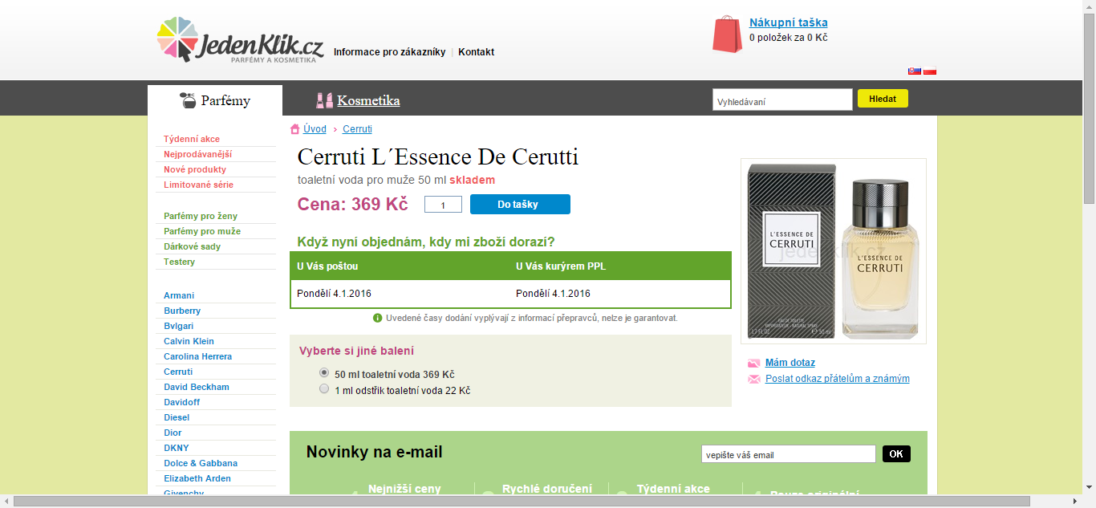Open the Diesel brand link
Viewport: 1096px width, 508px height.
pos(177,417)
